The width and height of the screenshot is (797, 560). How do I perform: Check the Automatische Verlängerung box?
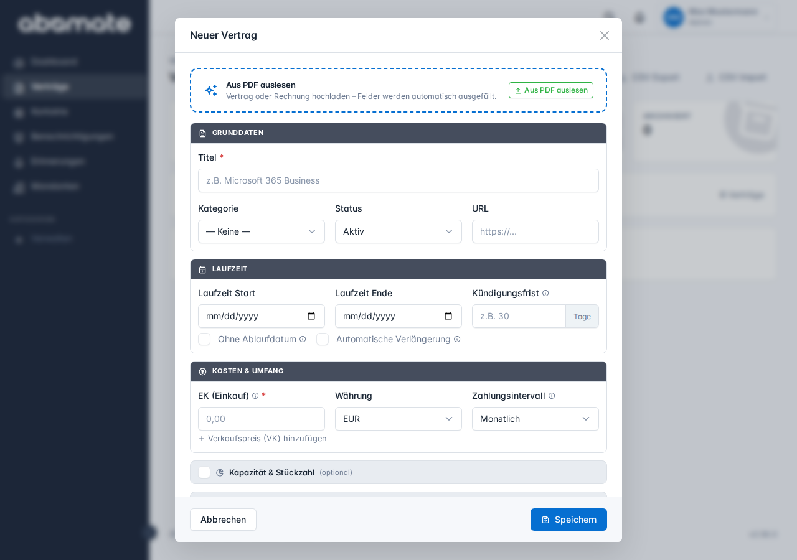(x=323, y=339)
